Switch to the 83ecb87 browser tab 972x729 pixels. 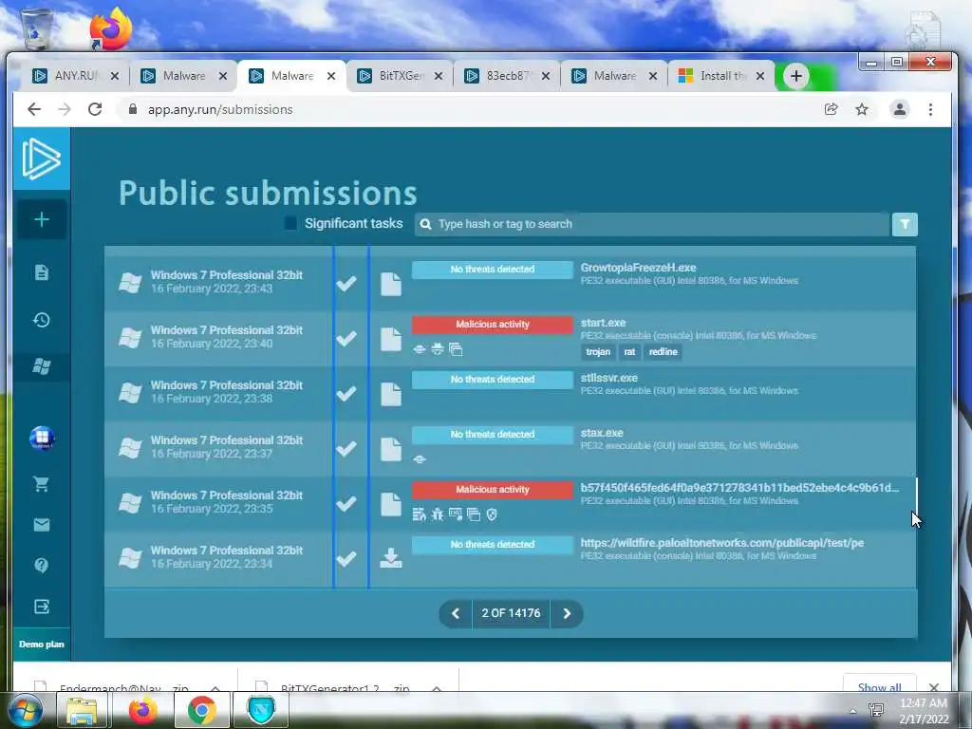[x=507, y=76]
